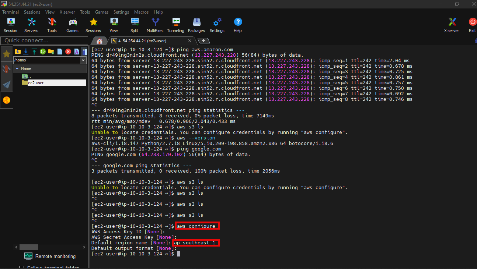This screenshot has height=269, width=477.
Task: Click the file panel scrollbar right arrow
Action: coord(84,247)
